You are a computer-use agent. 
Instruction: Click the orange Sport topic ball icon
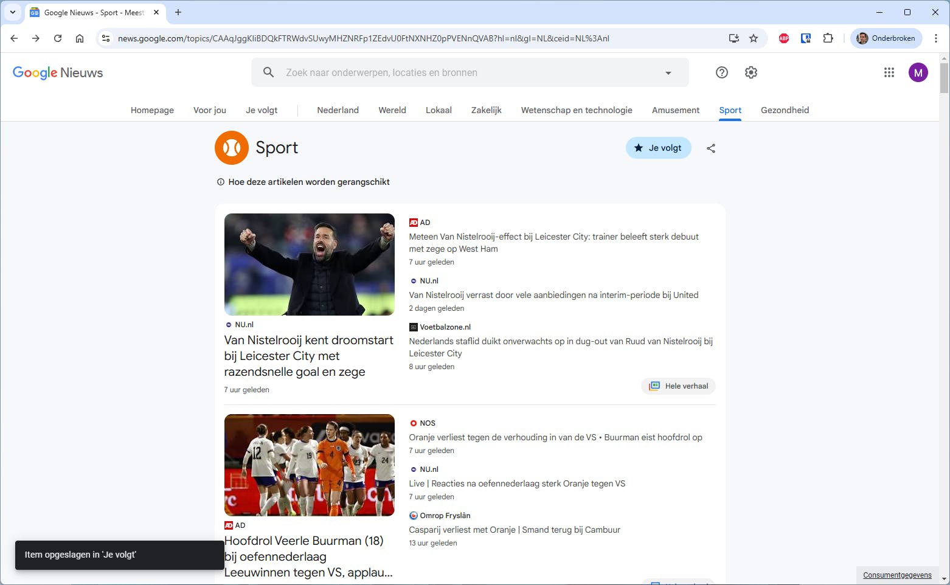click(x=232, y=147)
